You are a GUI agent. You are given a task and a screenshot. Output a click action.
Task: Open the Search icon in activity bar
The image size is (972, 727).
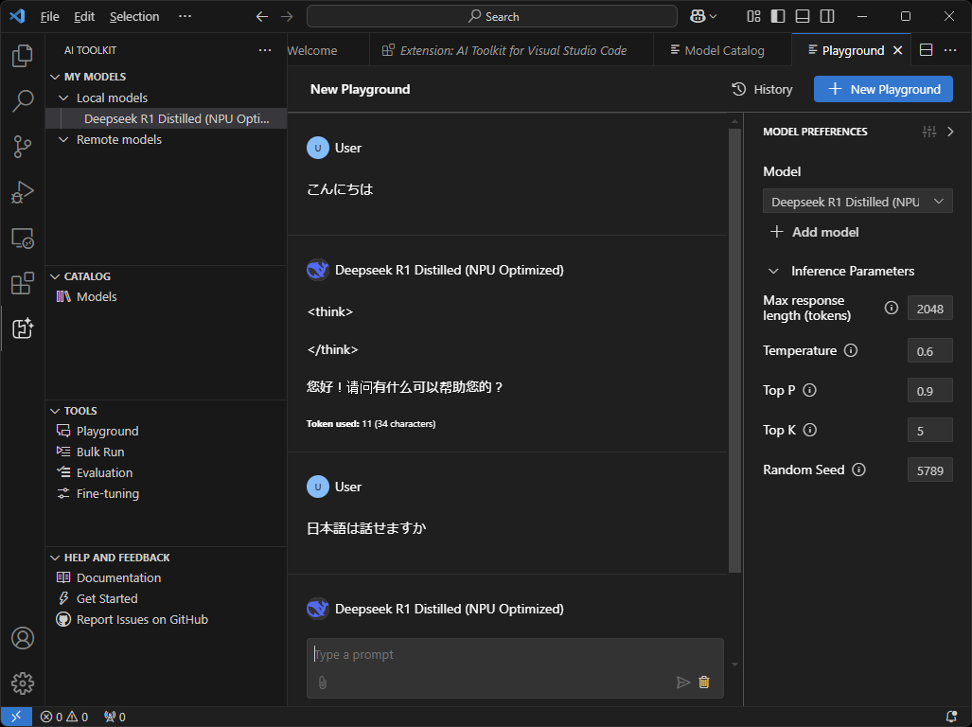(x=22, y=101)
